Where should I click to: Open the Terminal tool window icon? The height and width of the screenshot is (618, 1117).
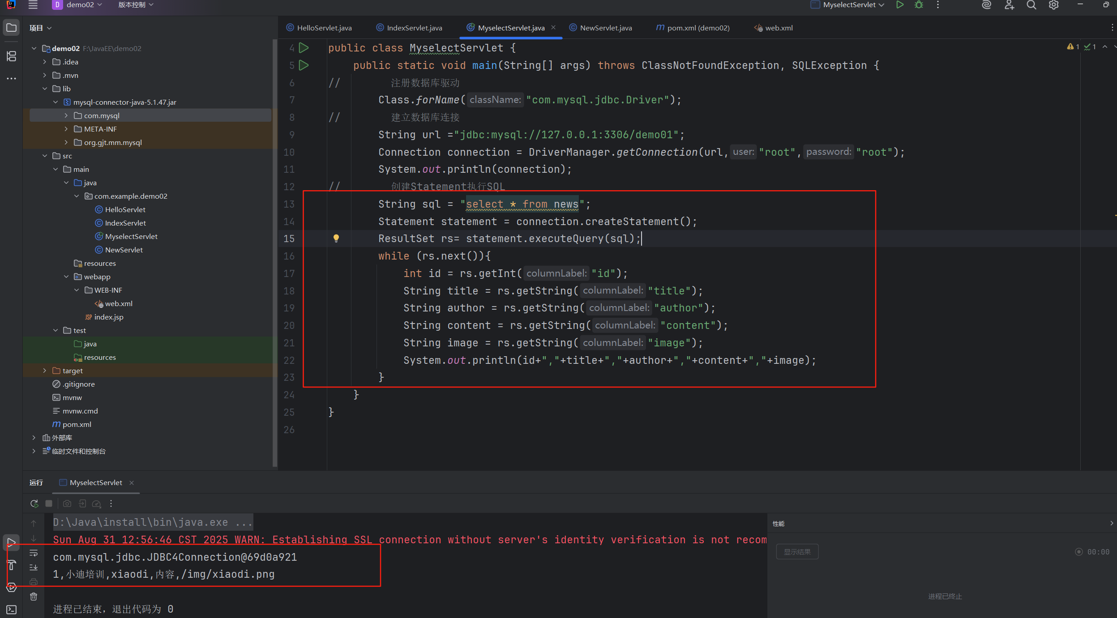click(x=12, y=609)
